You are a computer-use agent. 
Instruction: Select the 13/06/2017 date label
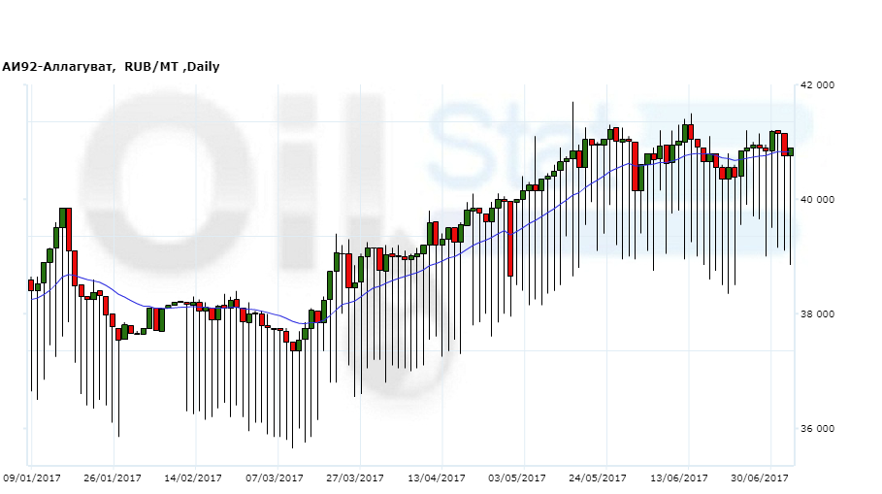(679, 478)
